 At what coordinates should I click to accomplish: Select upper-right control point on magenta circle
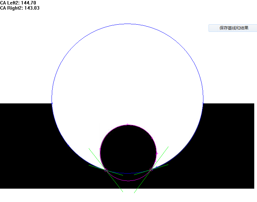tap(152, 138)
